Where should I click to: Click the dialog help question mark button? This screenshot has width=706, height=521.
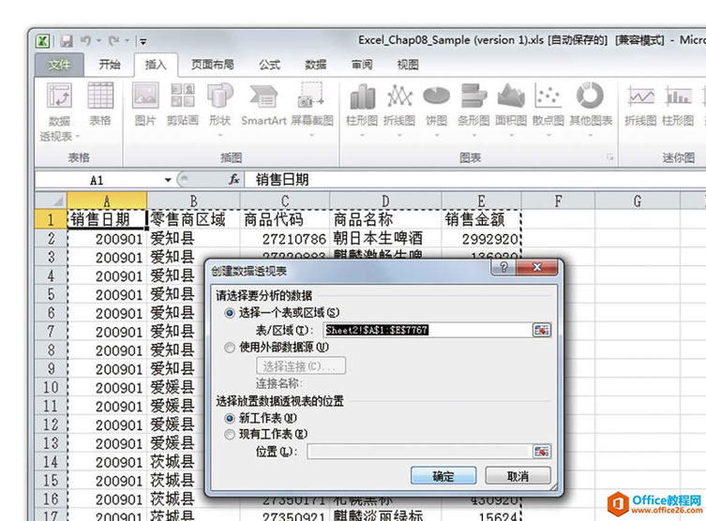[x=503, y=267]
